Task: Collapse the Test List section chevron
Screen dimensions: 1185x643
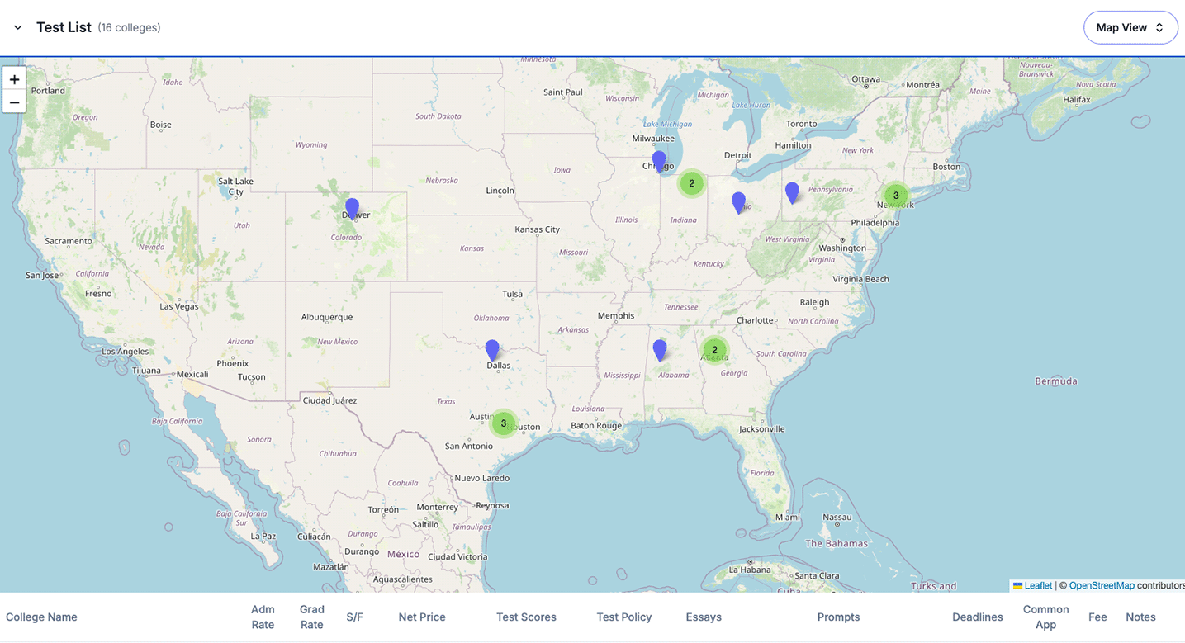Action: coord(17,28)
